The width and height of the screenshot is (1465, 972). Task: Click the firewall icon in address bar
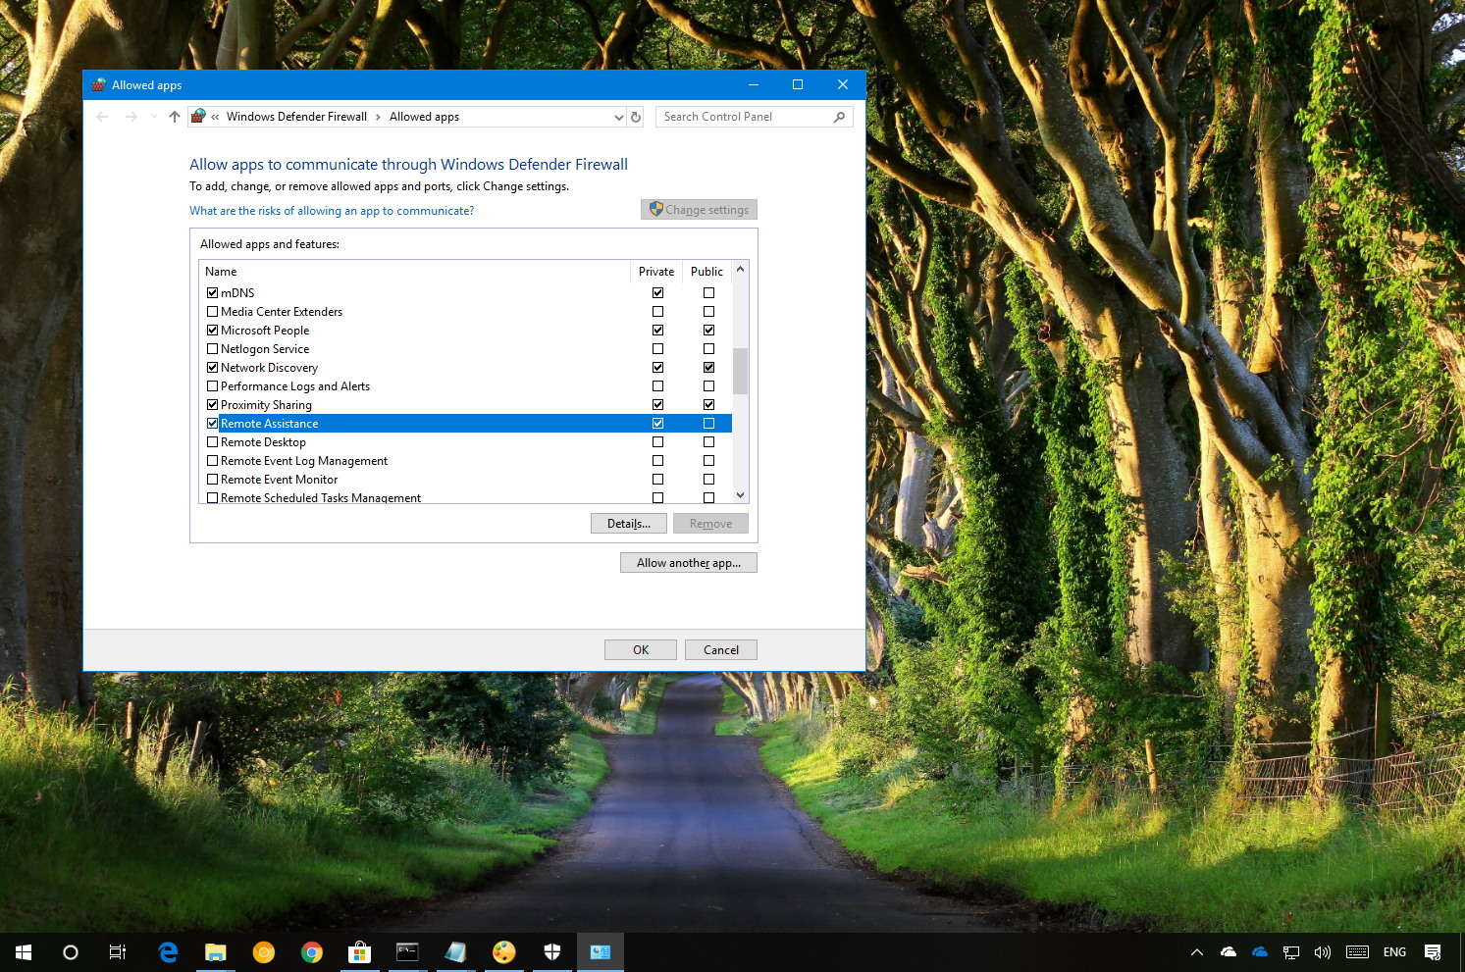click(x=198, y=116)
